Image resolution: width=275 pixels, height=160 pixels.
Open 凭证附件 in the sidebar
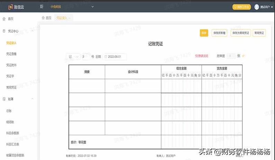click(11, 65)
